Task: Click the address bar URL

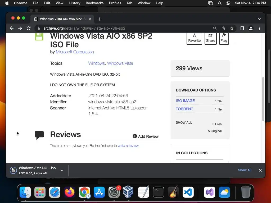Action: pyautogui.click(x=84, y=28)
